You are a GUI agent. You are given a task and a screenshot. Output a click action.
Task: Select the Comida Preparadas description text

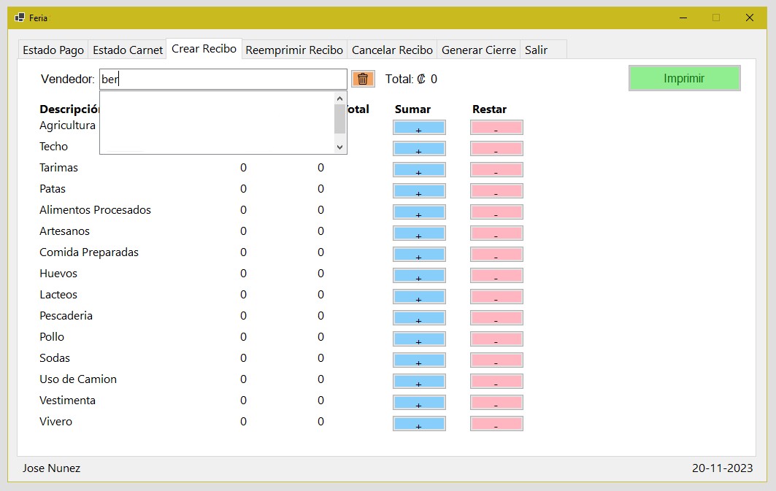coord(89,252)
